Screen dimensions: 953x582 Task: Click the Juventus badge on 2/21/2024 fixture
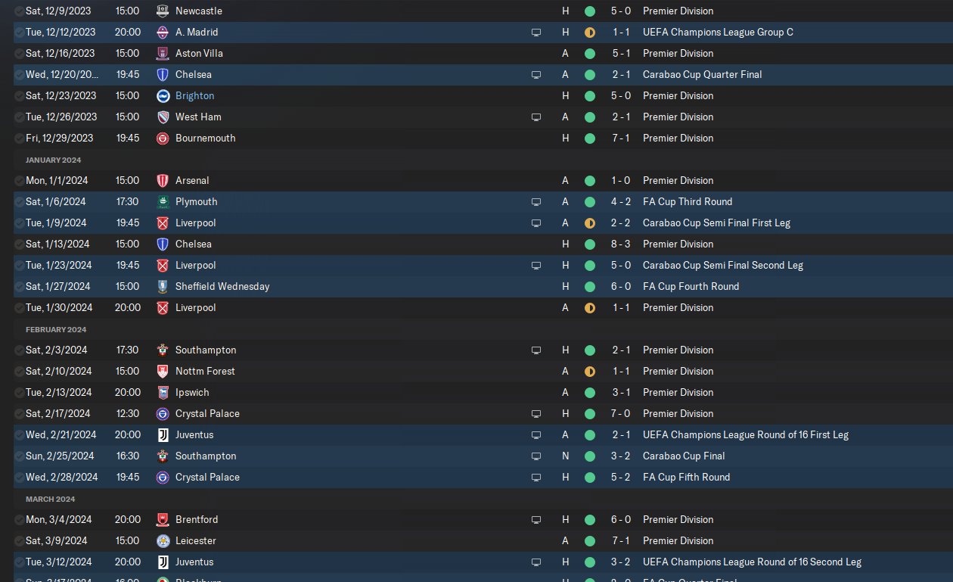click(x=163, y=435)
